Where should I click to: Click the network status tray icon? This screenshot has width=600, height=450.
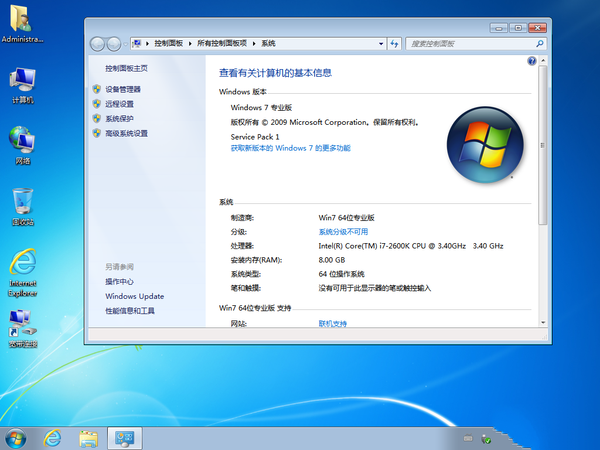point(486,438)
